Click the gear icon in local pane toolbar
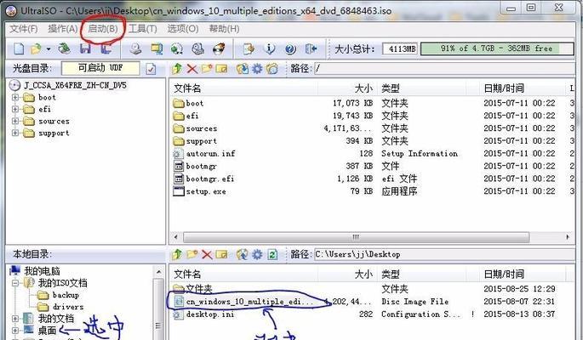 tap(257, 254)
